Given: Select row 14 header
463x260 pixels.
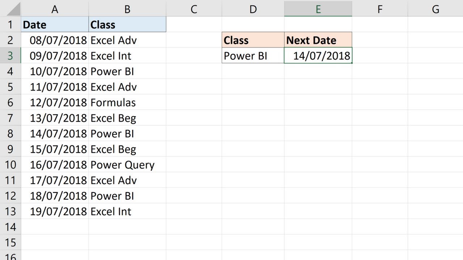Looking at the screenshot, I should click(10, 226).
